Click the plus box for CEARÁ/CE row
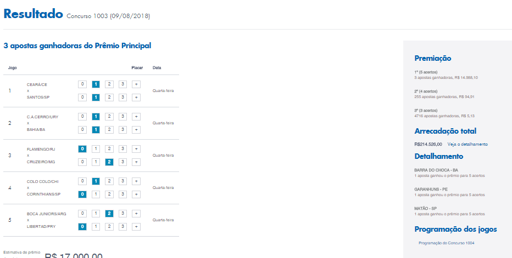This screenshot has height=258, width=512. (x=136, y=84)
